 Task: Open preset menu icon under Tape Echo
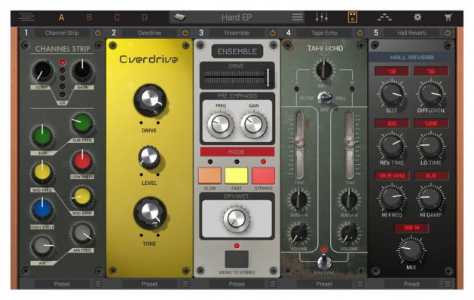359,283
